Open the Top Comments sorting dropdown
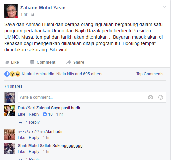 pyautogui.click(x=151, y=74)
